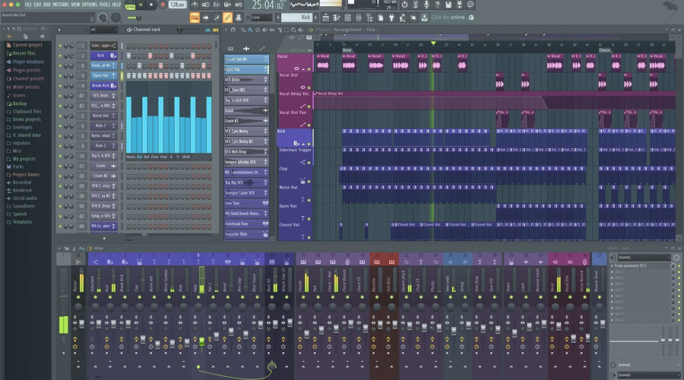Open the Plugin database browser item
This screenshot has height=380, width=684.
tap(27, 62)
